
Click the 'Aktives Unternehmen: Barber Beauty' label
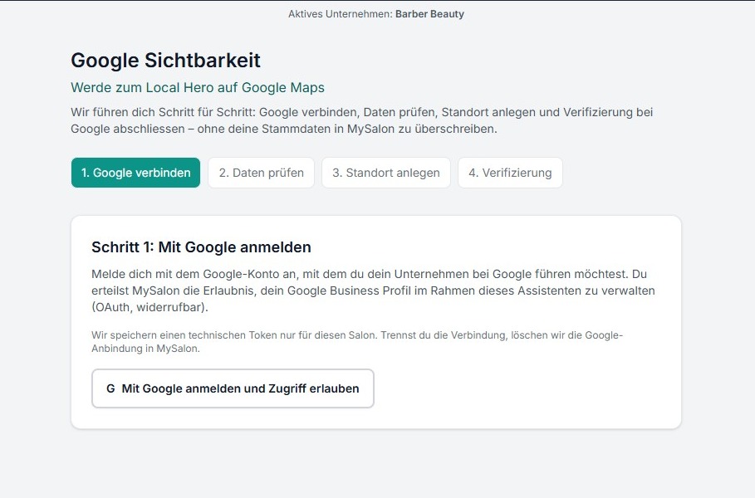click(376, 14)
